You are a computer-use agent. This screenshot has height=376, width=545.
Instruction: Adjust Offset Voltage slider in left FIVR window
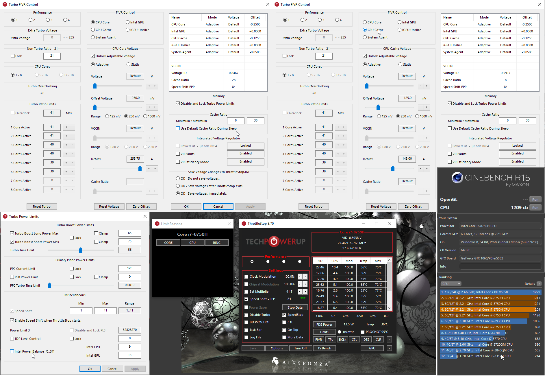[x=95, y=107]
